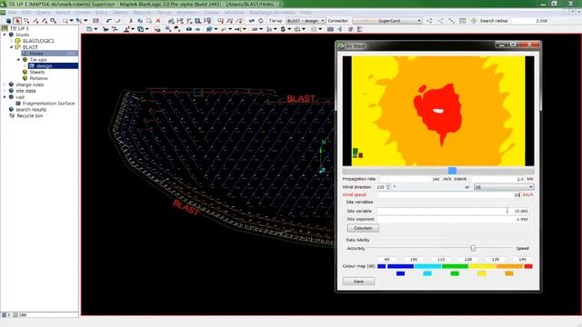Image resolution: width=582 pixels, height=327 pixels.
Task: Click the Wind speed input field
Action: [449, 194]
